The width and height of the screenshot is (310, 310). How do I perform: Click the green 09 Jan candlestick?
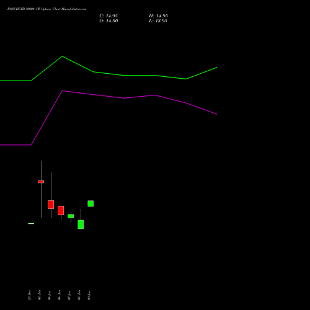click(91, 203)
